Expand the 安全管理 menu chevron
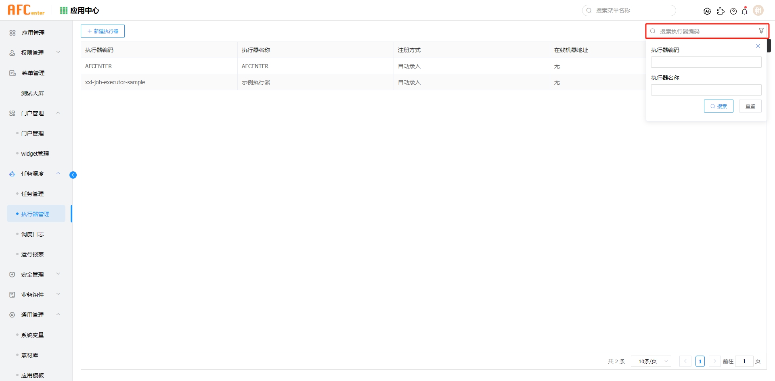 coord(58,274)
